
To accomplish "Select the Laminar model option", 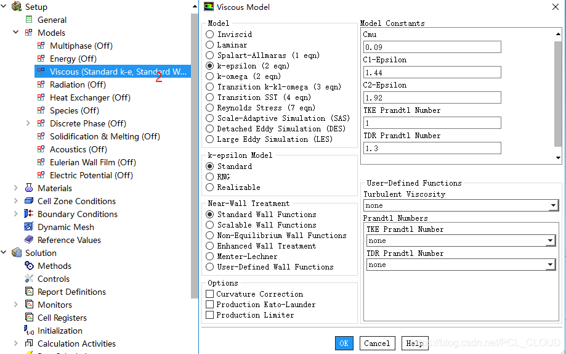I will (x=210, y=45).
